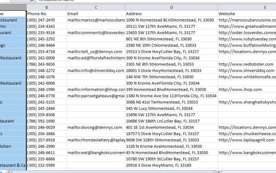Image resolution: width=276 pixels, height=173 pixels.
Task: Click the 'Address' header cell
Action: pyautogui.click(x=171, y=14)
